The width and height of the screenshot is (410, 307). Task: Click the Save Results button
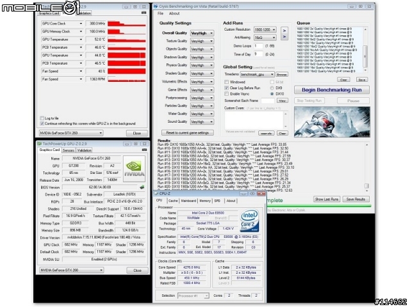(x=356, y=199)
